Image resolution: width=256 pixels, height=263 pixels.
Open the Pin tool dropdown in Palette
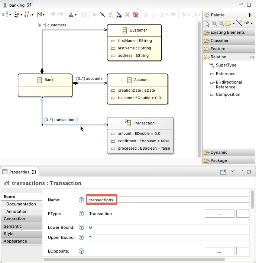pos(252,24)
